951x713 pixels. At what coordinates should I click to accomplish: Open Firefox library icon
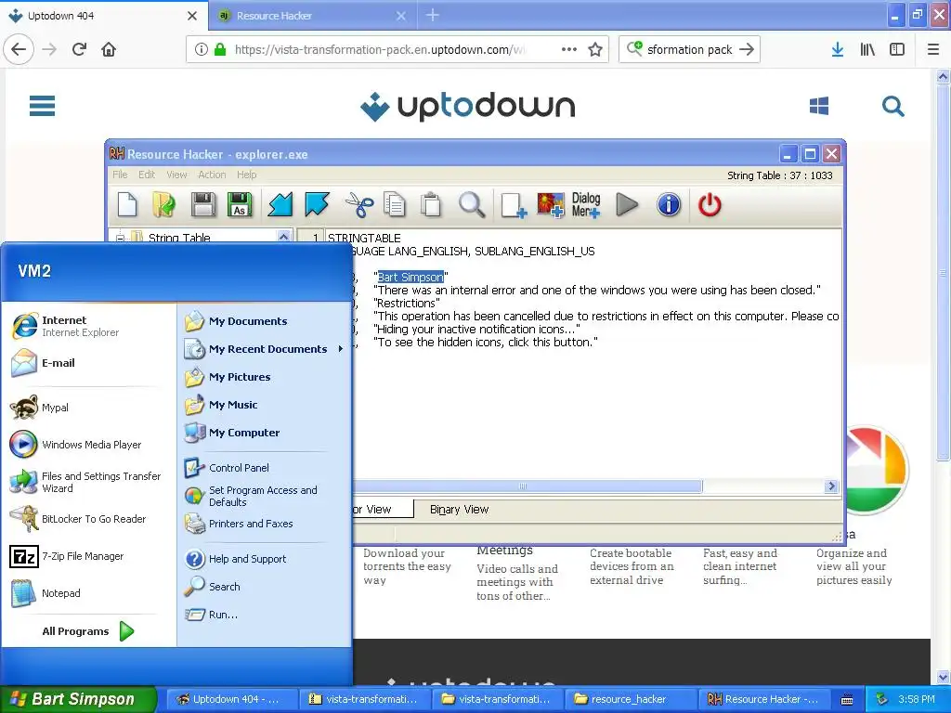867,50
